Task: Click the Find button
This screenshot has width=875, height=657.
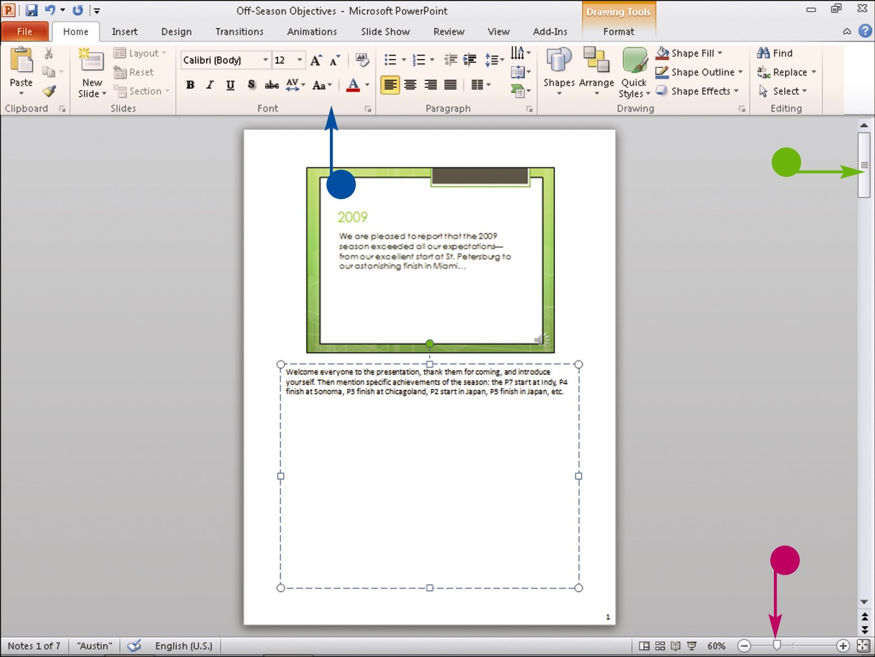Action: 775,53
